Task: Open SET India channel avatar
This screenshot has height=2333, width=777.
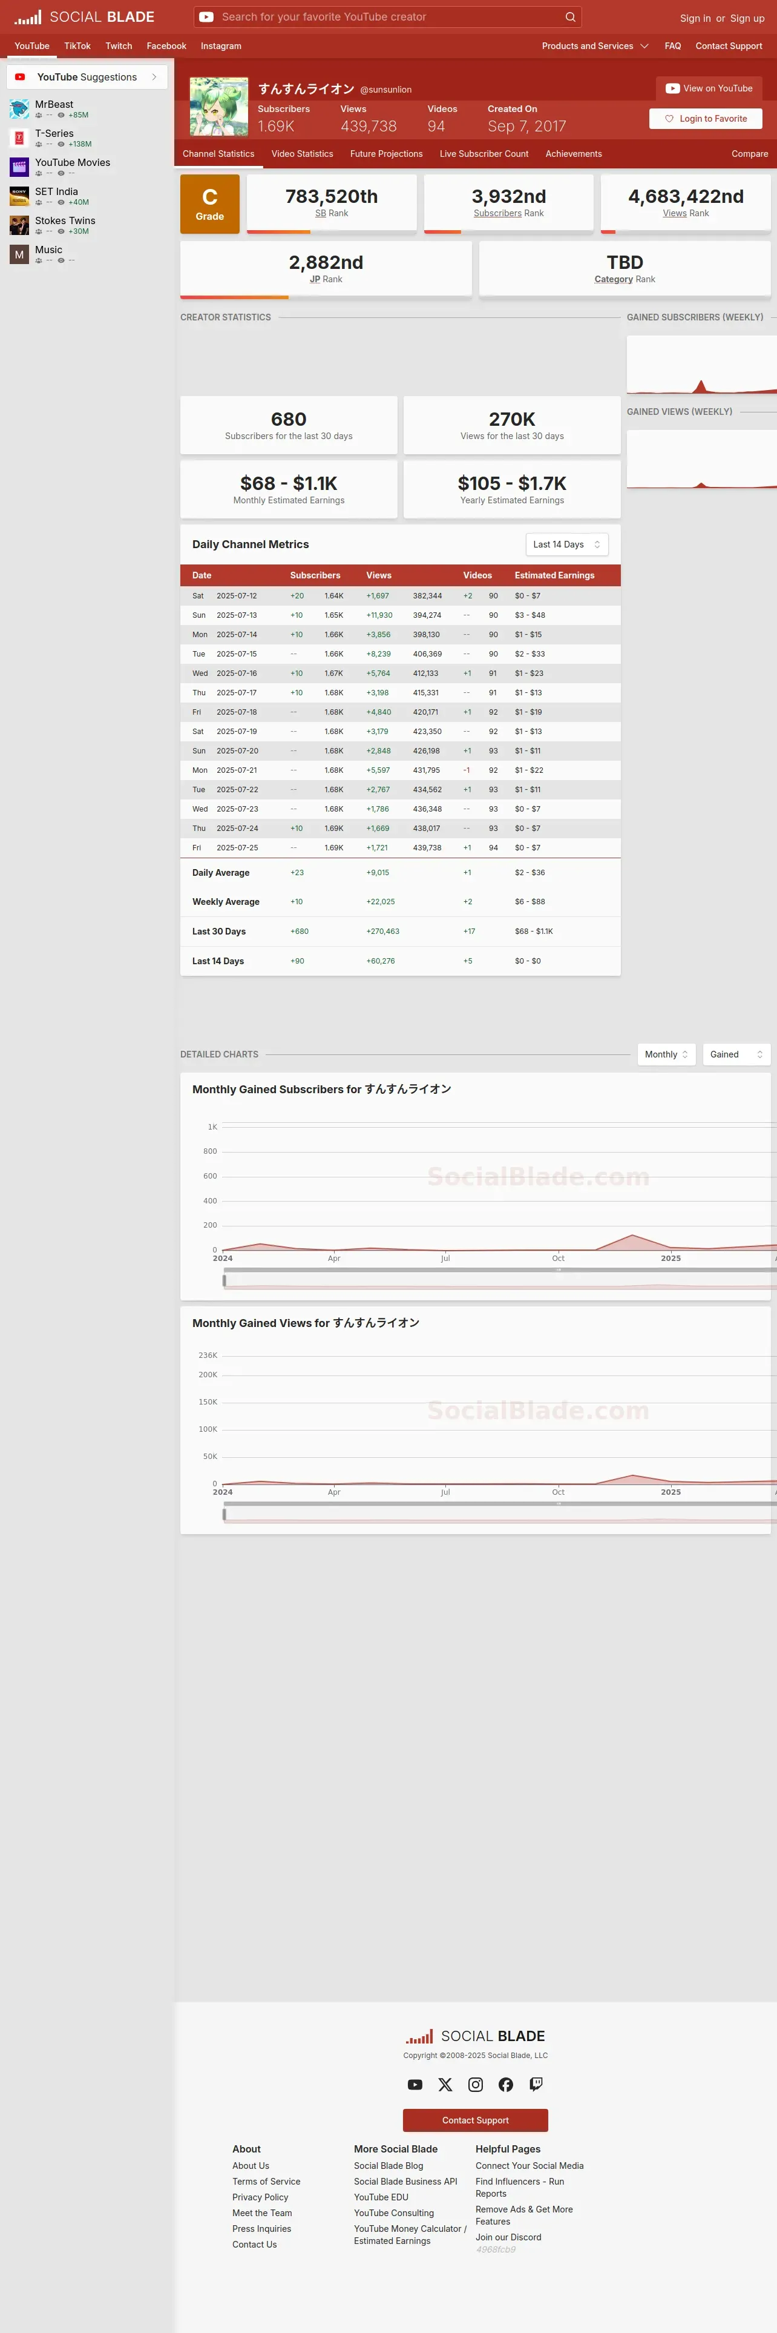Action: [19, 196]
